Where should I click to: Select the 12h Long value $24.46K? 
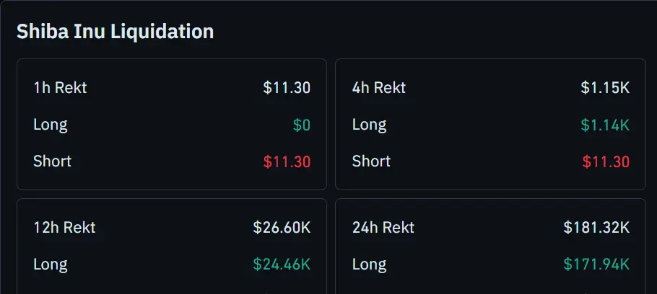282,264
